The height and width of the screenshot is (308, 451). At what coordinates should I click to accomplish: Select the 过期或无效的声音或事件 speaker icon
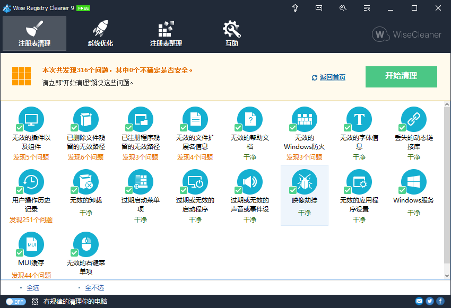point(250,182)
